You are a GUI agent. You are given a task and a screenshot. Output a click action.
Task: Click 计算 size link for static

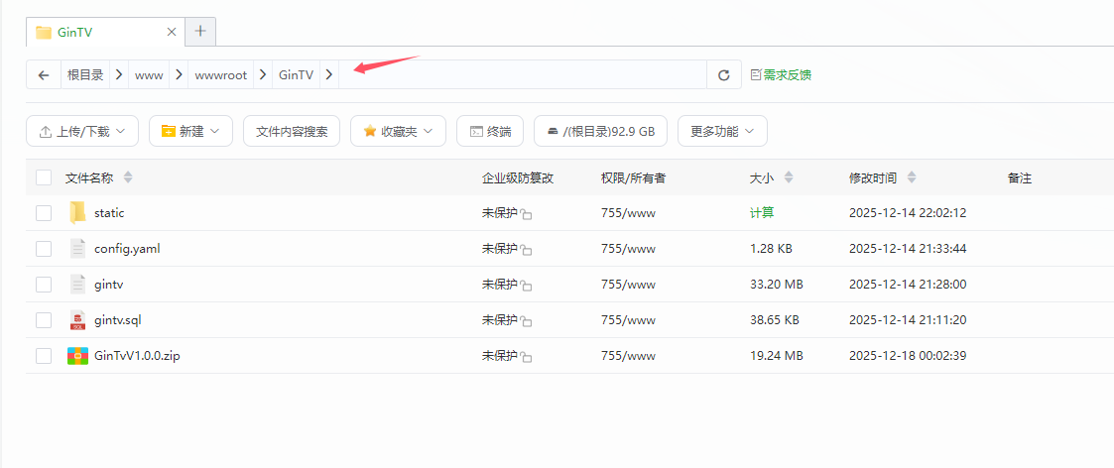pyautogui.click(x=762, y=213)
